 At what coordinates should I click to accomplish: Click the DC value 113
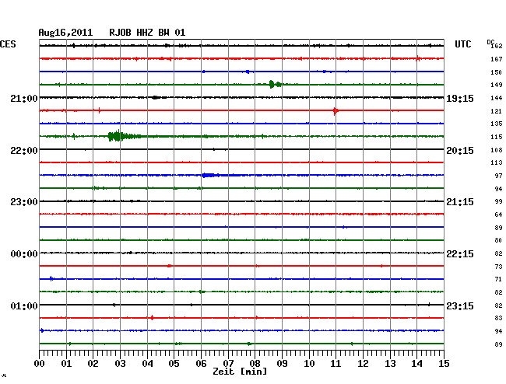click(497, 162)
